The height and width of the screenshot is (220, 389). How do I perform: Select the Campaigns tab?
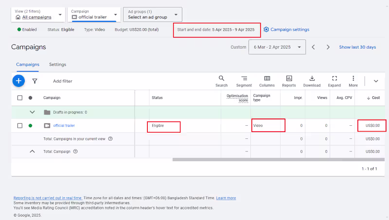28,65
